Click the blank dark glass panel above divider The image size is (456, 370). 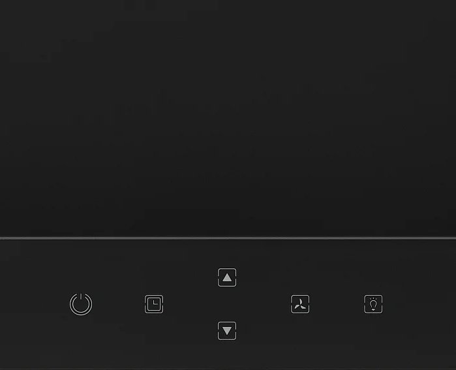228,118
